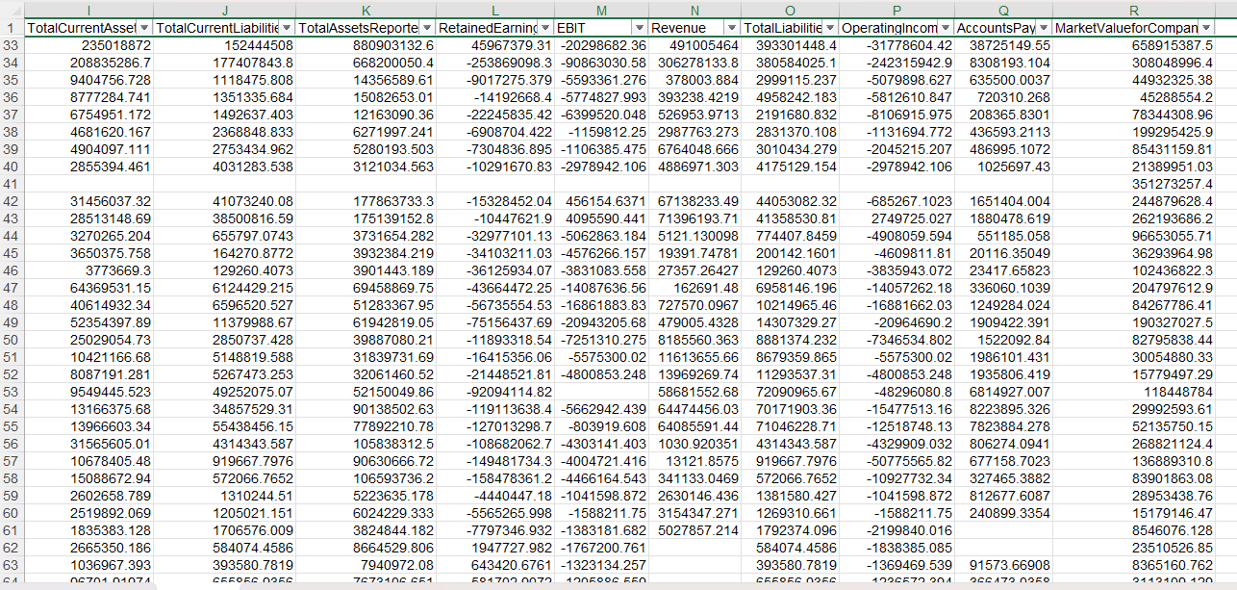Select row 1 header of the table

point(12,28)
